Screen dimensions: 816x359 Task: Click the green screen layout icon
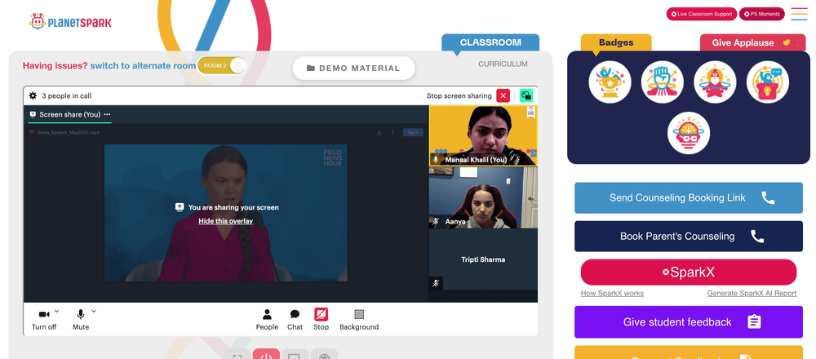coord(526,95)
